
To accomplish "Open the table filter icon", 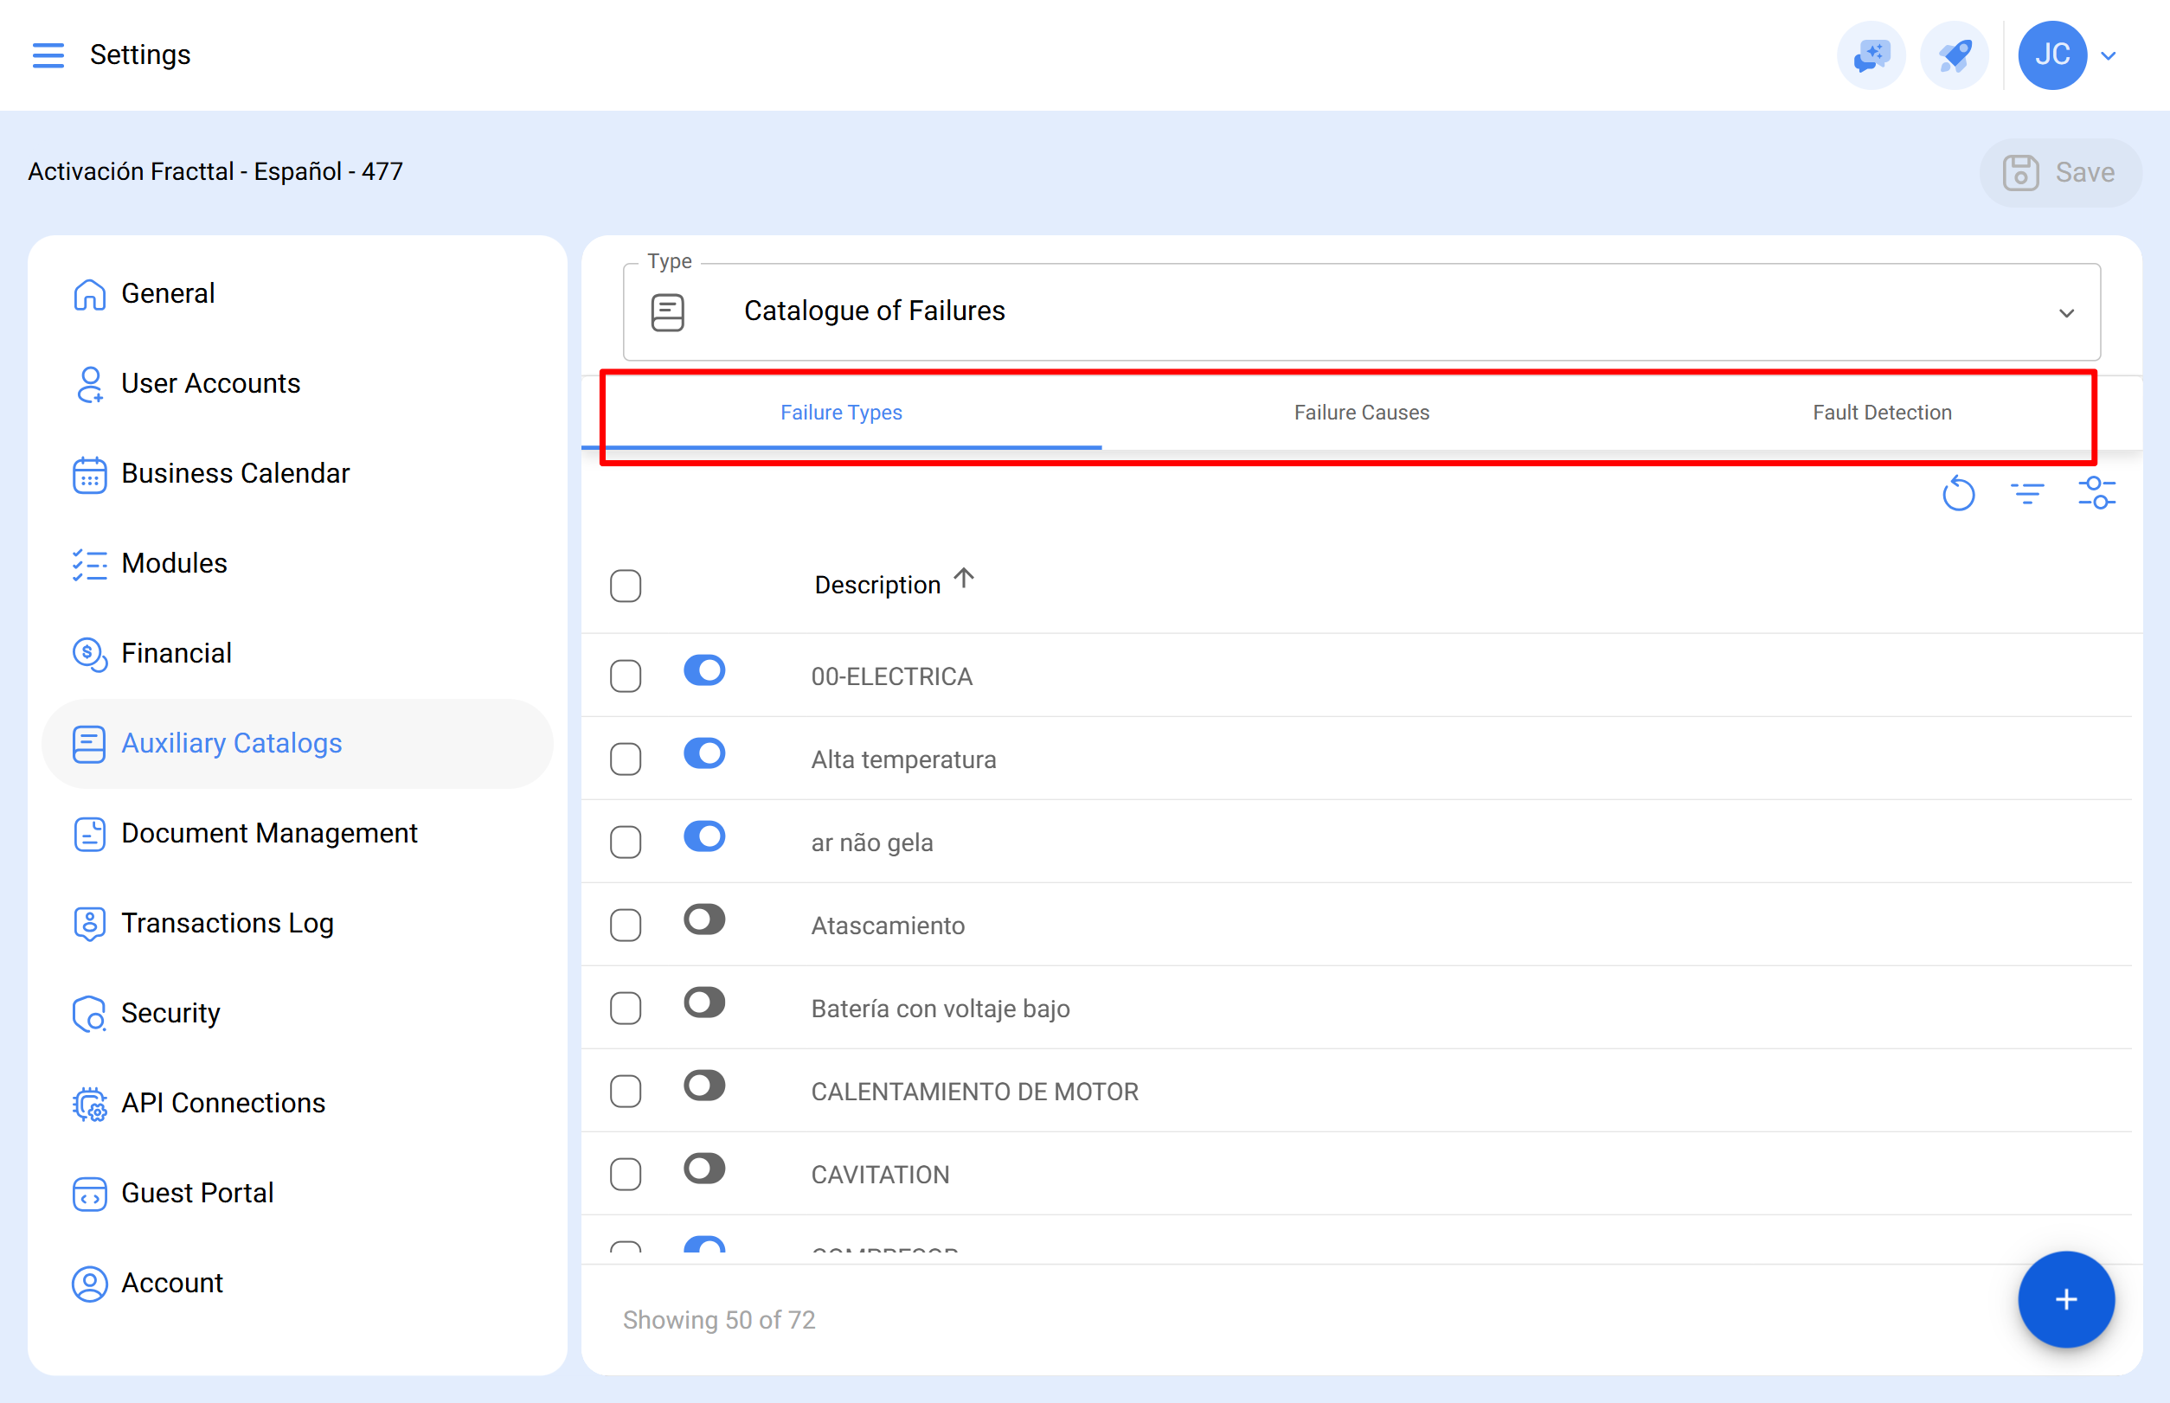I will 2027,493.
